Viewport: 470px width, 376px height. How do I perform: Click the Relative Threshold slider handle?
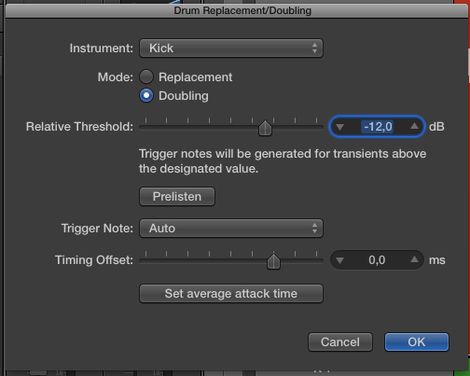click(x=265, y=128)
